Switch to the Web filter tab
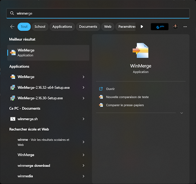Image resolution: width=196 pixels, height=184 pixels. 108,27
